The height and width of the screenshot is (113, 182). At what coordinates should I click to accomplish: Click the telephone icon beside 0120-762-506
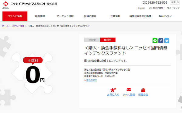145,2
